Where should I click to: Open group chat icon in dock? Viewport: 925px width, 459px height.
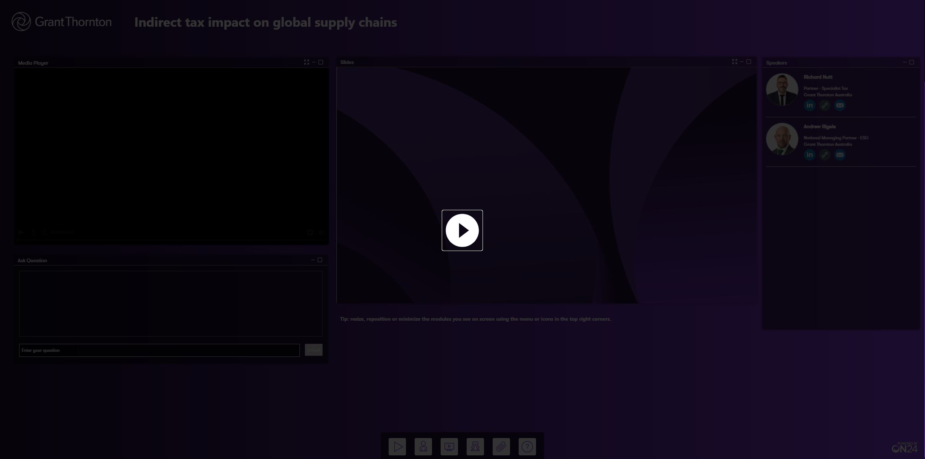pyautogui.click(x=475, y=447)
